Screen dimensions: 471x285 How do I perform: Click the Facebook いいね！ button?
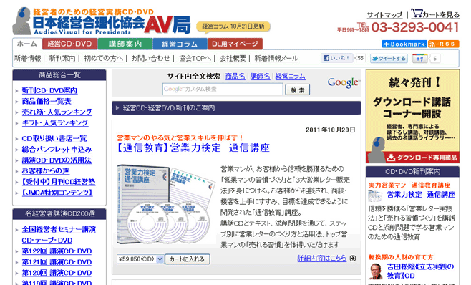click(336, 58)
